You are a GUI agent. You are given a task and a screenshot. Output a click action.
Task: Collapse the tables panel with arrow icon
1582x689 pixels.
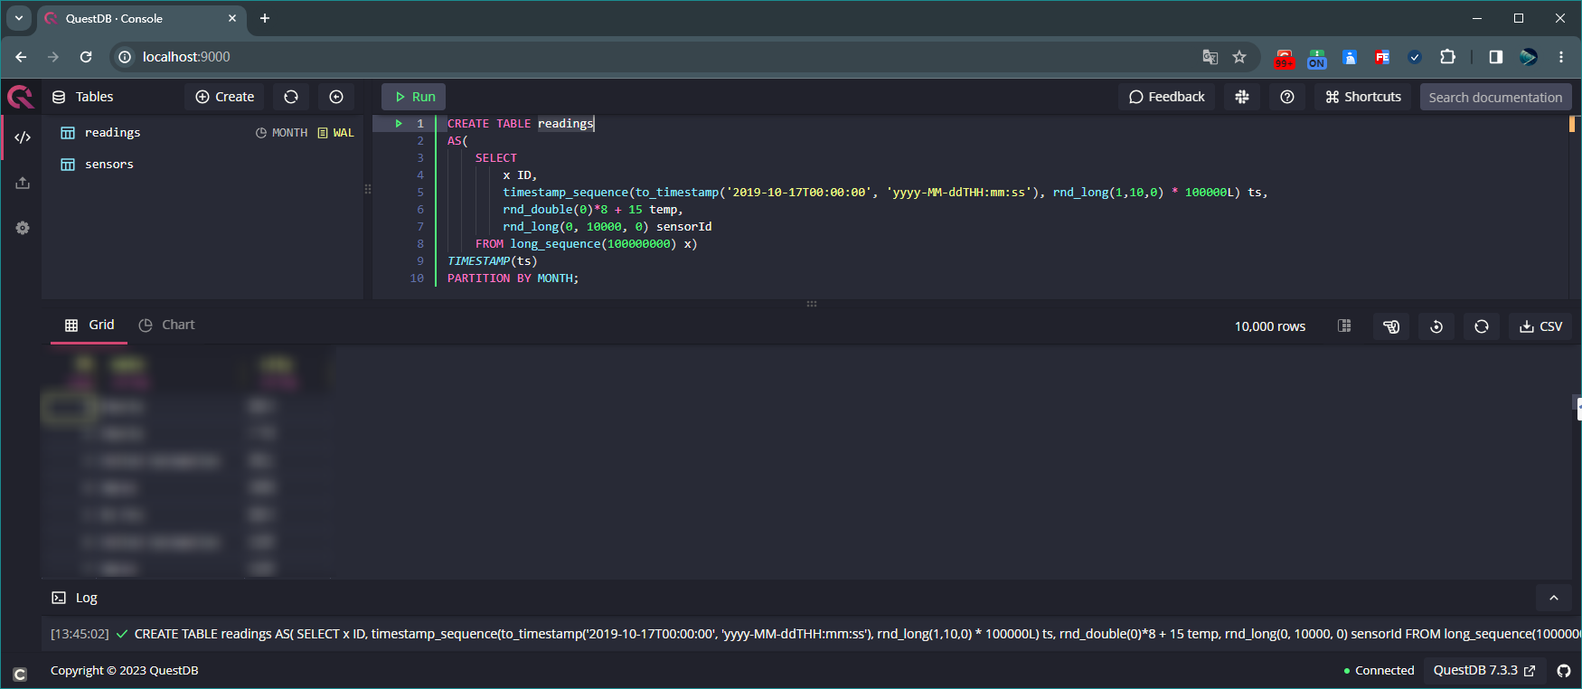(x=336, y=97)
